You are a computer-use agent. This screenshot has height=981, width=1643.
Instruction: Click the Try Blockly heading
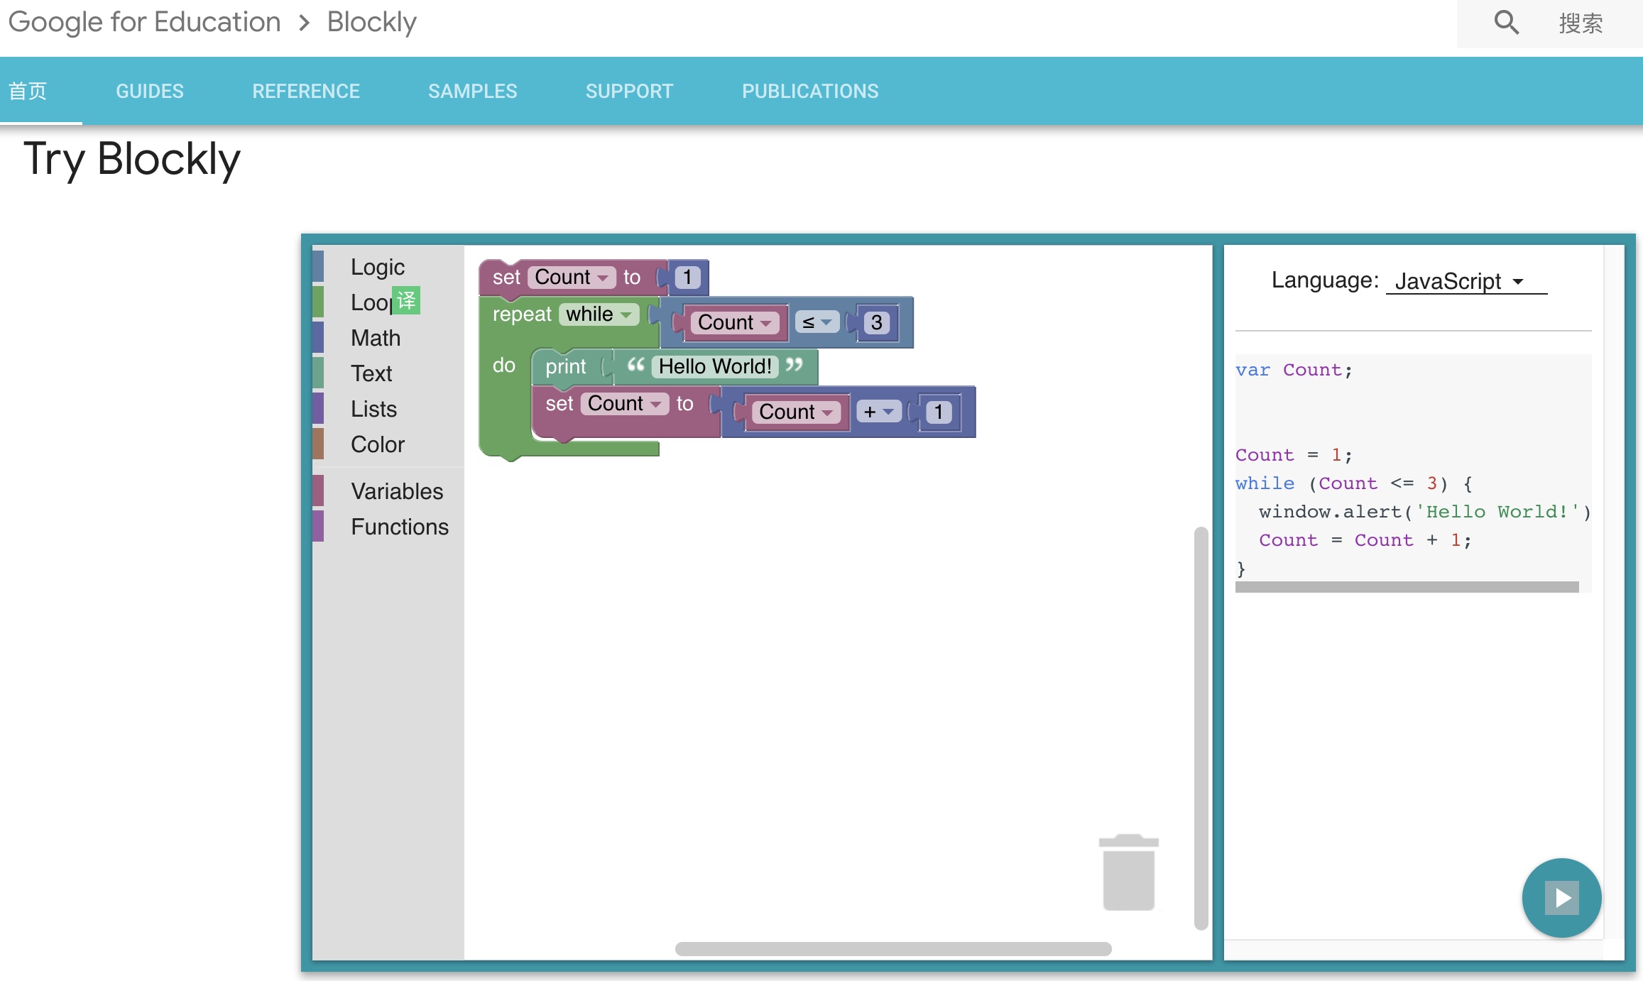coord(132,159)
